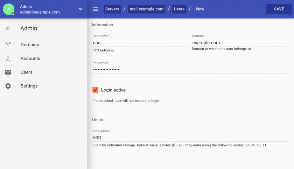Click the Limits section heading

(x=97, y=120)
